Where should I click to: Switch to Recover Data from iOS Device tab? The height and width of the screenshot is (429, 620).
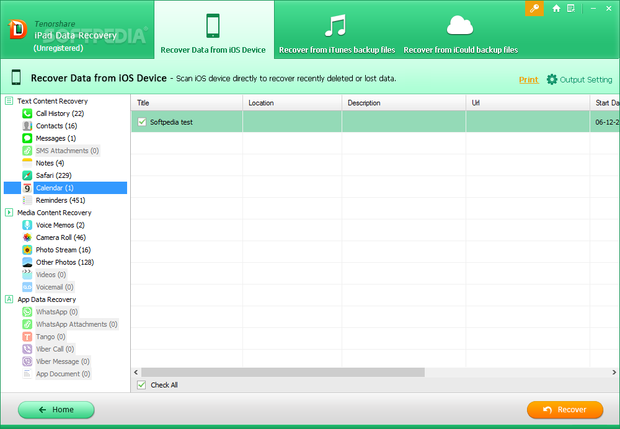pyautogui.click(x=214, y=30)
